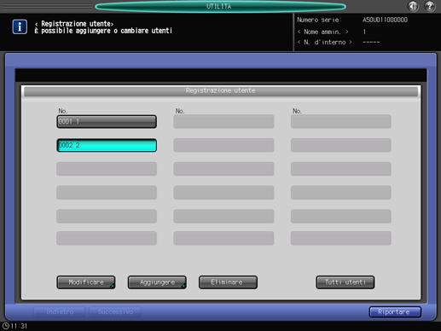Click the N. d'interno label
Screen dimensions: 441x331
tap(325, 43)
